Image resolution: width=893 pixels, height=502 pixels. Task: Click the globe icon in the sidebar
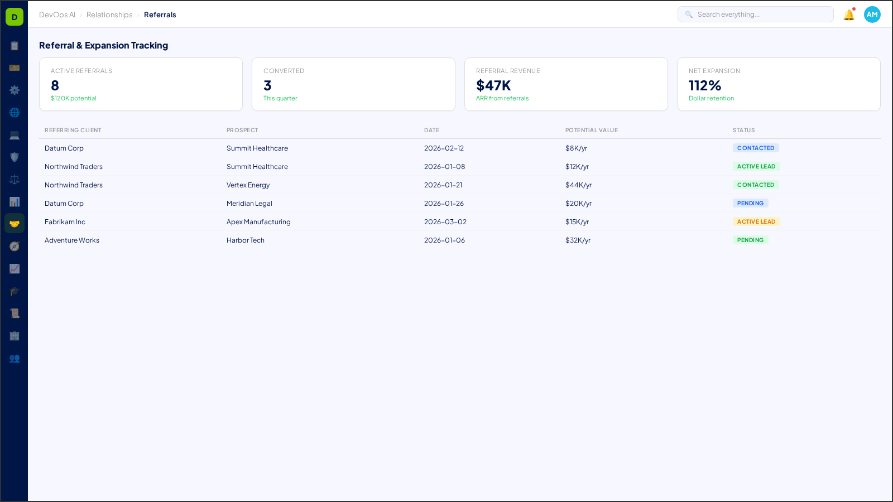(15, 113)
